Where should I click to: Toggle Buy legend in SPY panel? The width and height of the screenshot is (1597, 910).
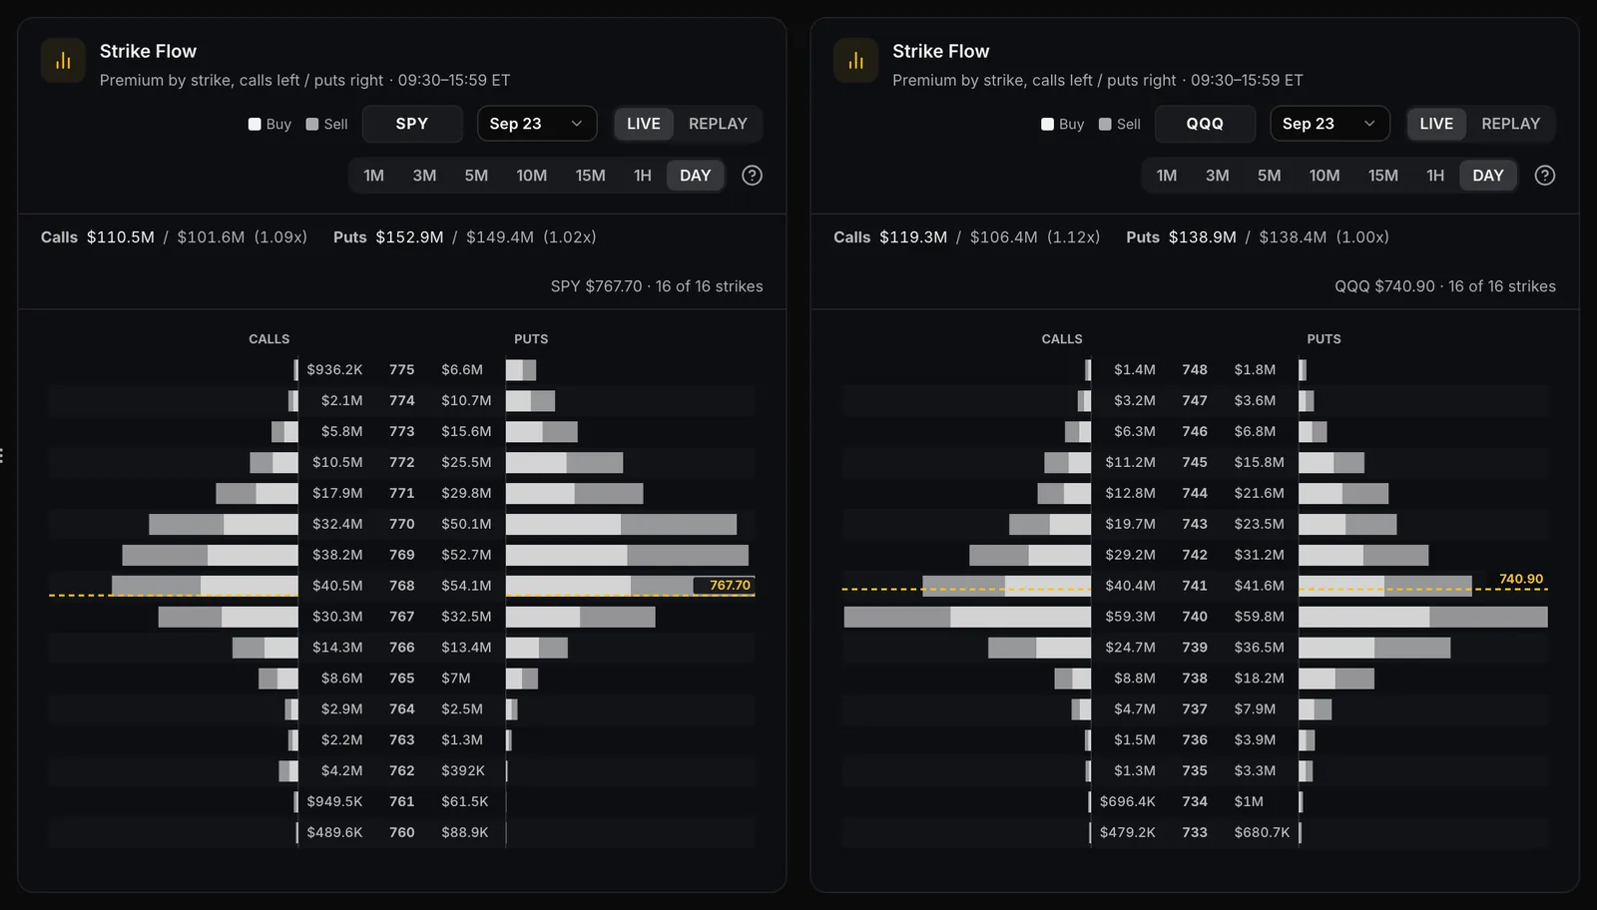[x=269, y=124]
